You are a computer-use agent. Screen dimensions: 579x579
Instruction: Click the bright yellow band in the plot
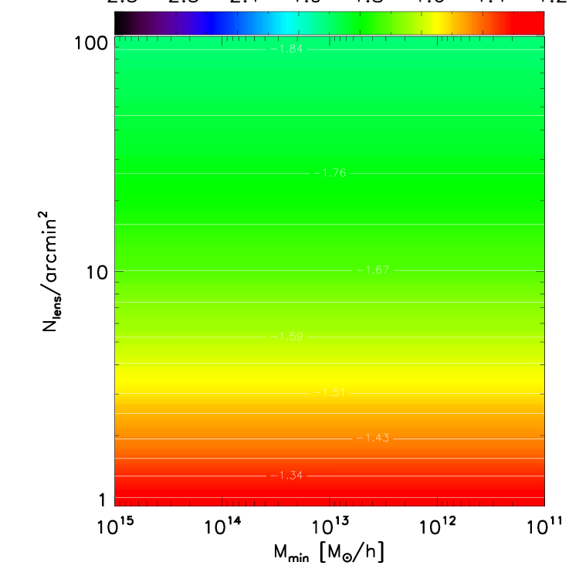pyautogui.click(x=330, y=380)
